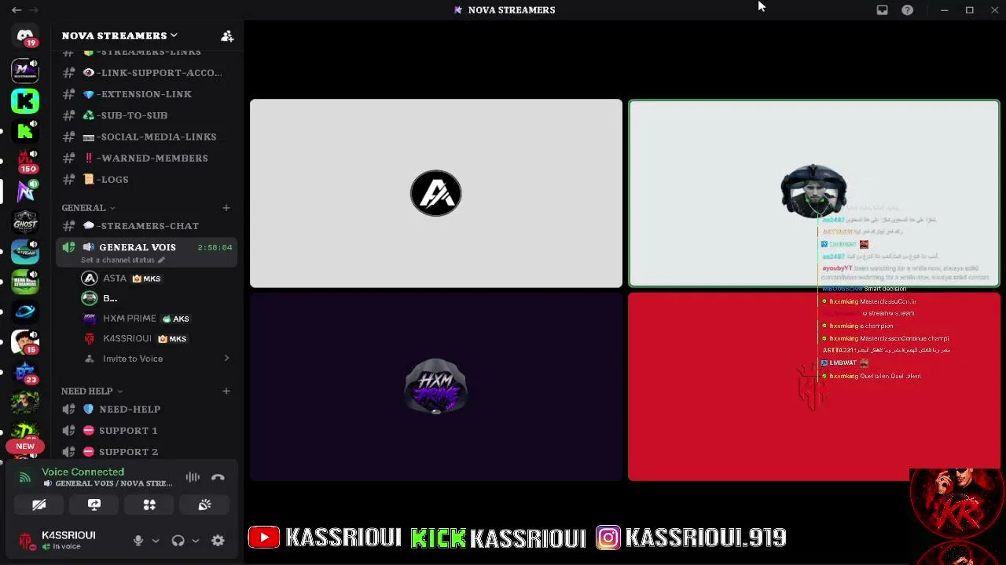The image size is (1006, 565).
Task: Go back using the title bar arrow
Action: 17,10
